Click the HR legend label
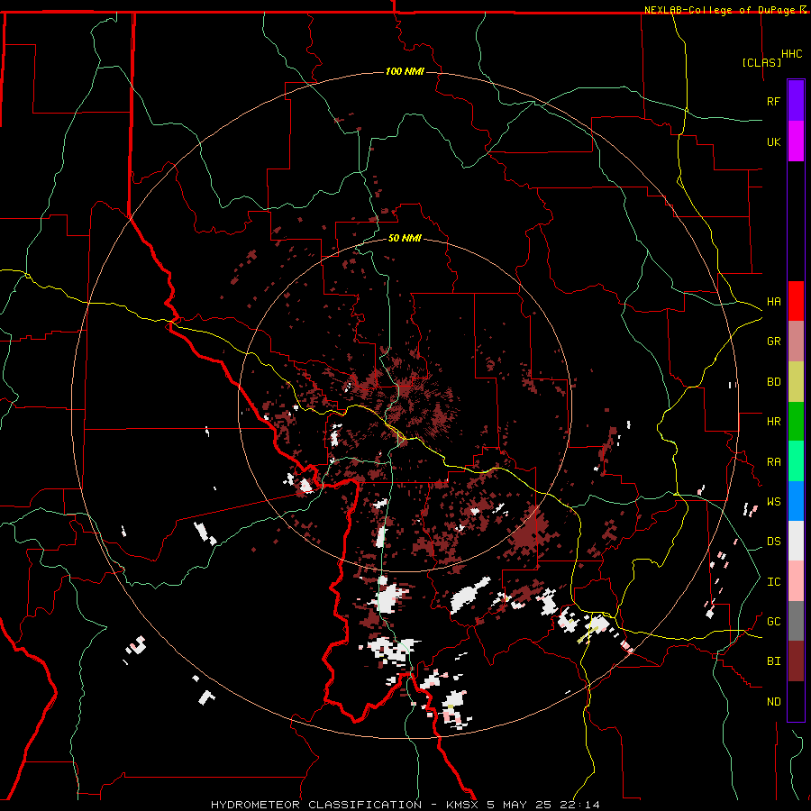The image size is (811, 811). click(x=773, y=422)
